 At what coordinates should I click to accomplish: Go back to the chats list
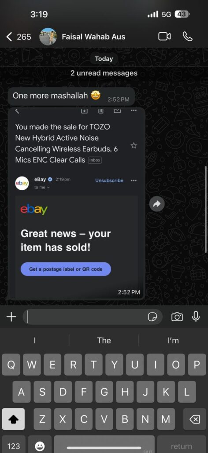coord(19,37)
